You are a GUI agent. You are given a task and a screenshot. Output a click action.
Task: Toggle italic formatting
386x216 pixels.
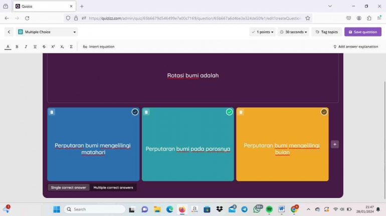(26, 46)
